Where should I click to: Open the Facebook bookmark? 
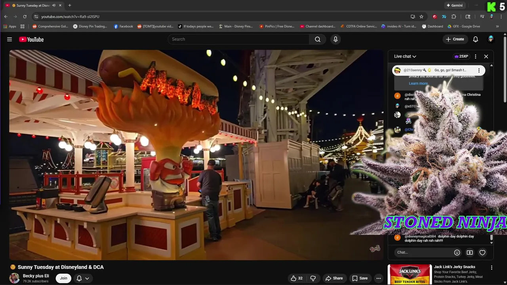pos(123,27)
